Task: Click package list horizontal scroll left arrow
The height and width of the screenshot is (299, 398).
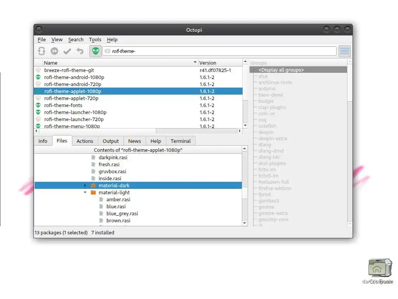Action: click(x=36, y=131)
